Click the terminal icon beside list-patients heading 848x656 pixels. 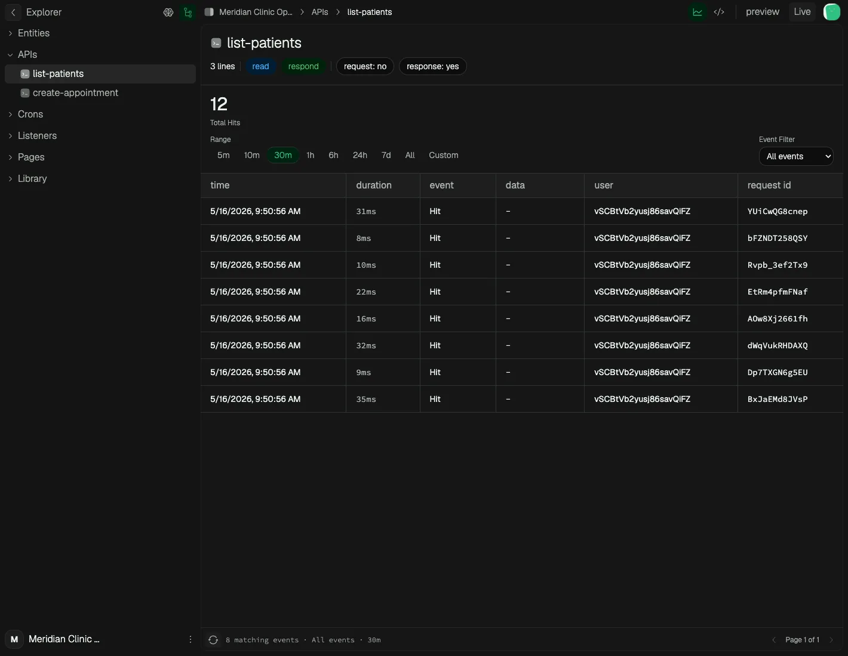point(216,43)
